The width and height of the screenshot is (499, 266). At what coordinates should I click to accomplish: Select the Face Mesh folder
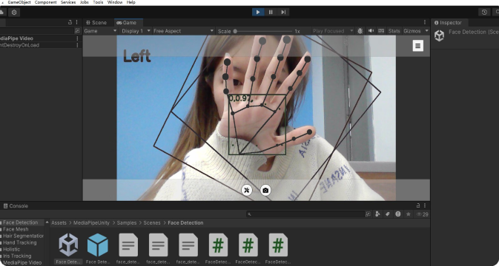(16, 229)
